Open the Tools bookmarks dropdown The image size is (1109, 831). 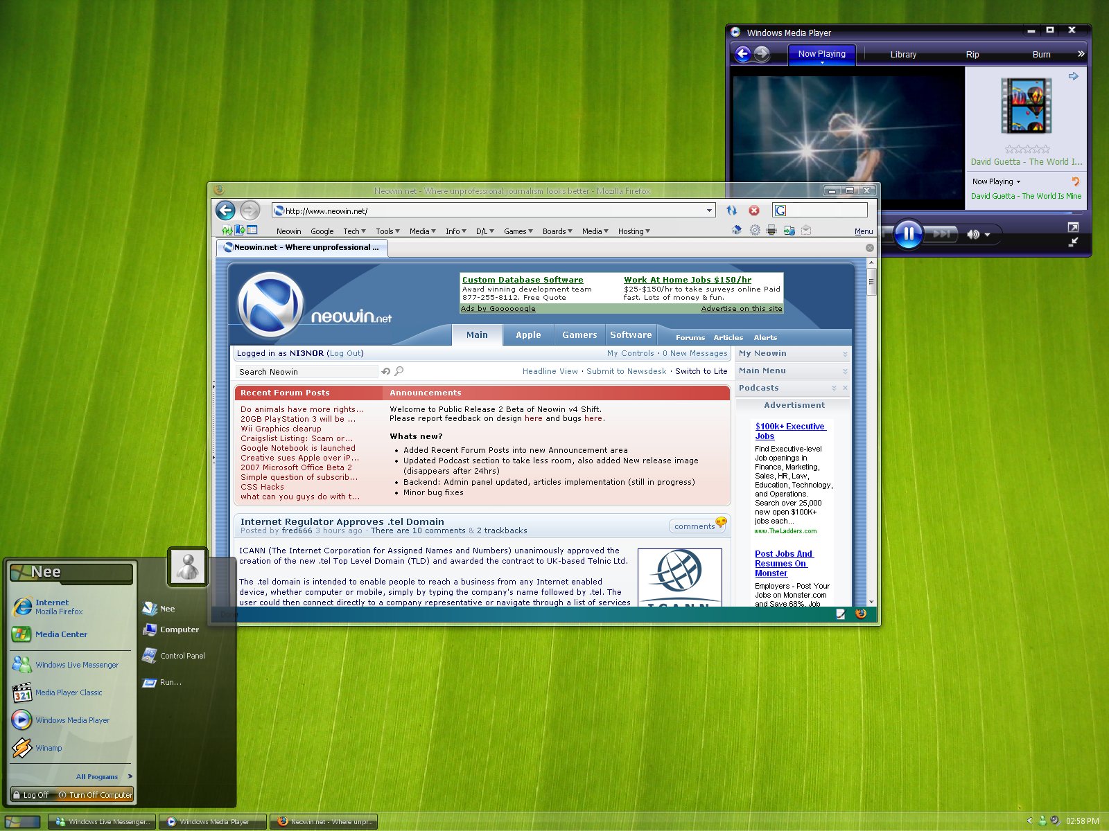coord(387,231)
